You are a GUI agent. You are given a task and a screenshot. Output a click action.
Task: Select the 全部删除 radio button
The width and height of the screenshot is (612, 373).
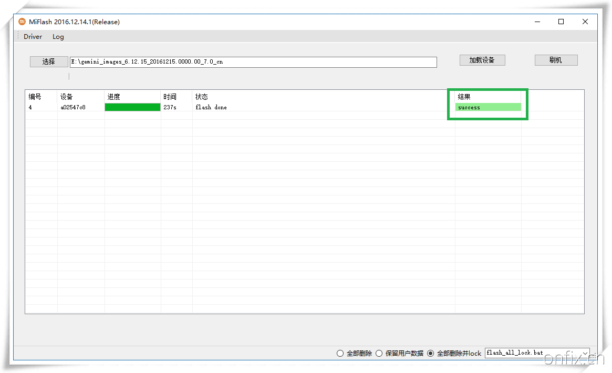(x=340, y=354)
